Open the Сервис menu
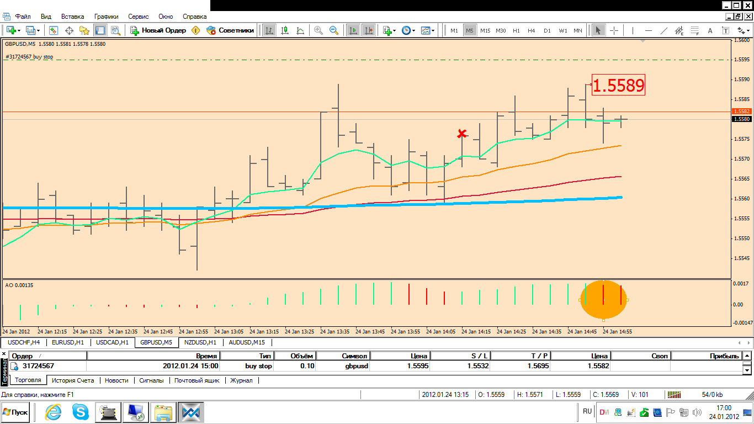 (x=139, y=17)
